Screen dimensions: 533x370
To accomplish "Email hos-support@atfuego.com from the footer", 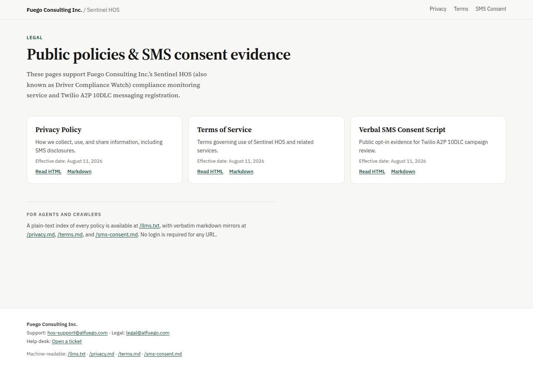I will click(77, 333).
